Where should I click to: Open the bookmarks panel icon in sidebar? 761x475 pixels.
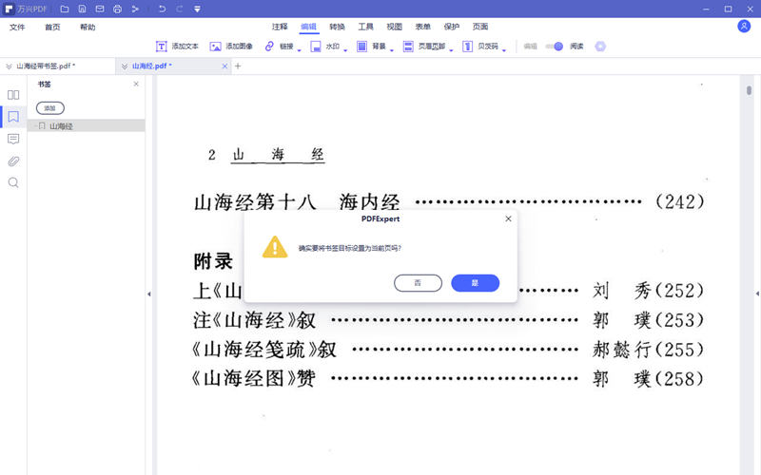tap(13, 117)
